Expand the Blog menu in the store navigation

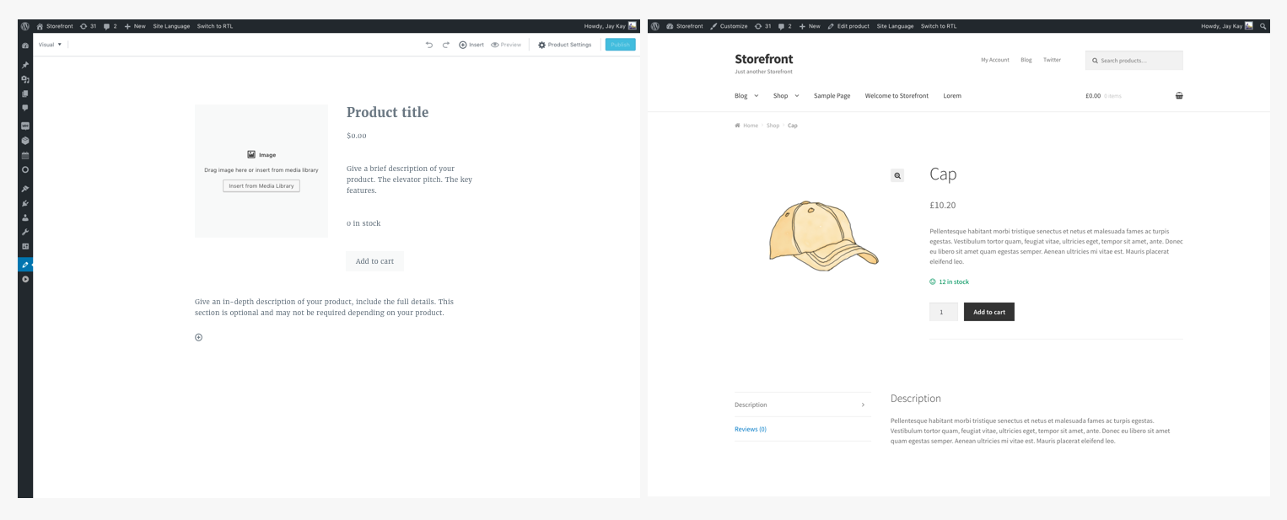[746, 96]
